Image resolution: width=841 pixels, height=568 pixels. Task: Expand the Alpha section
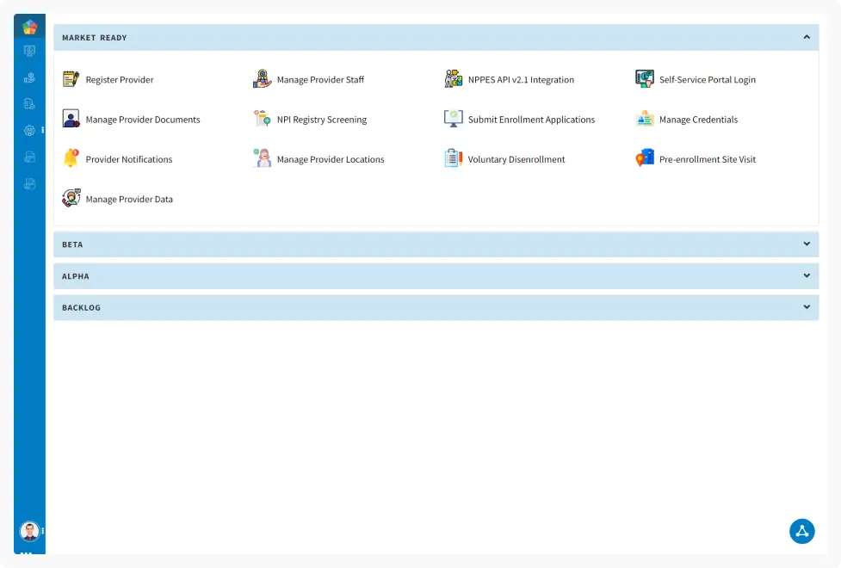click(806, 276)
